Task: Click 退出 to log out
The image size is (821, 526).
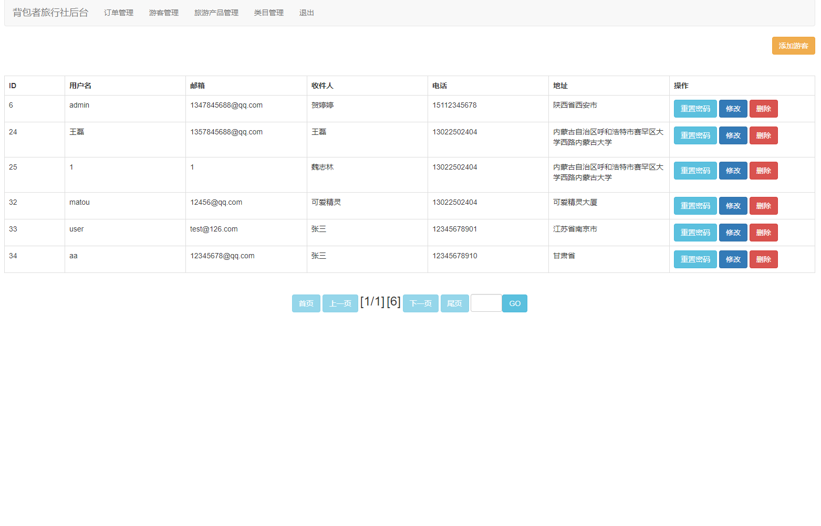Action: 306,13
